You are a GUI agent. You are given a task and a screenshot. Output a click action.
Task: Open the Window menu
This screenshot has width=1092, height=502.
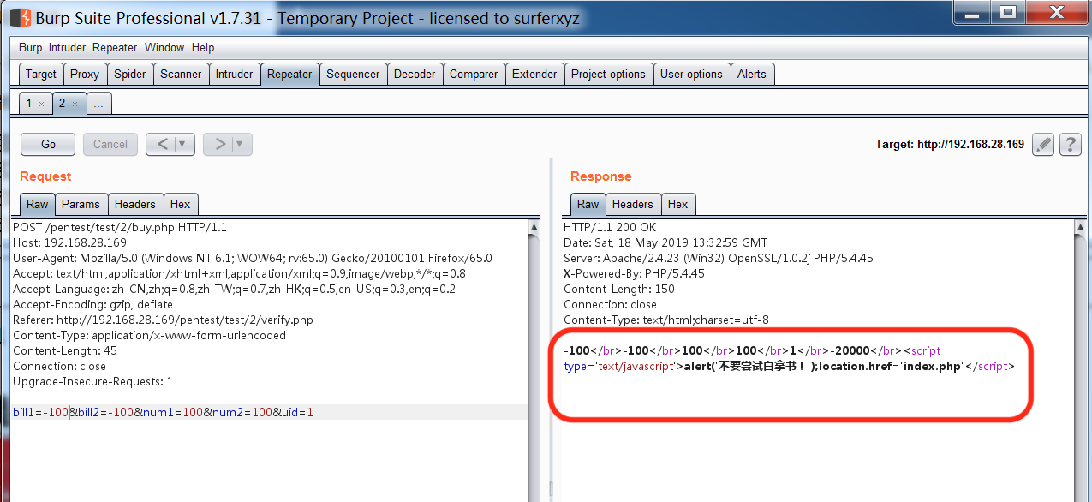(164, 48)
